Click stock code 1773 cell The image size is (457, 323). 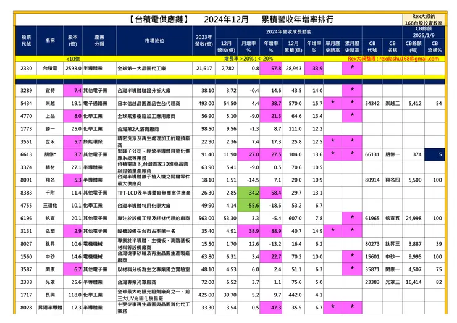pyautogui.click(x=26, y=129)
